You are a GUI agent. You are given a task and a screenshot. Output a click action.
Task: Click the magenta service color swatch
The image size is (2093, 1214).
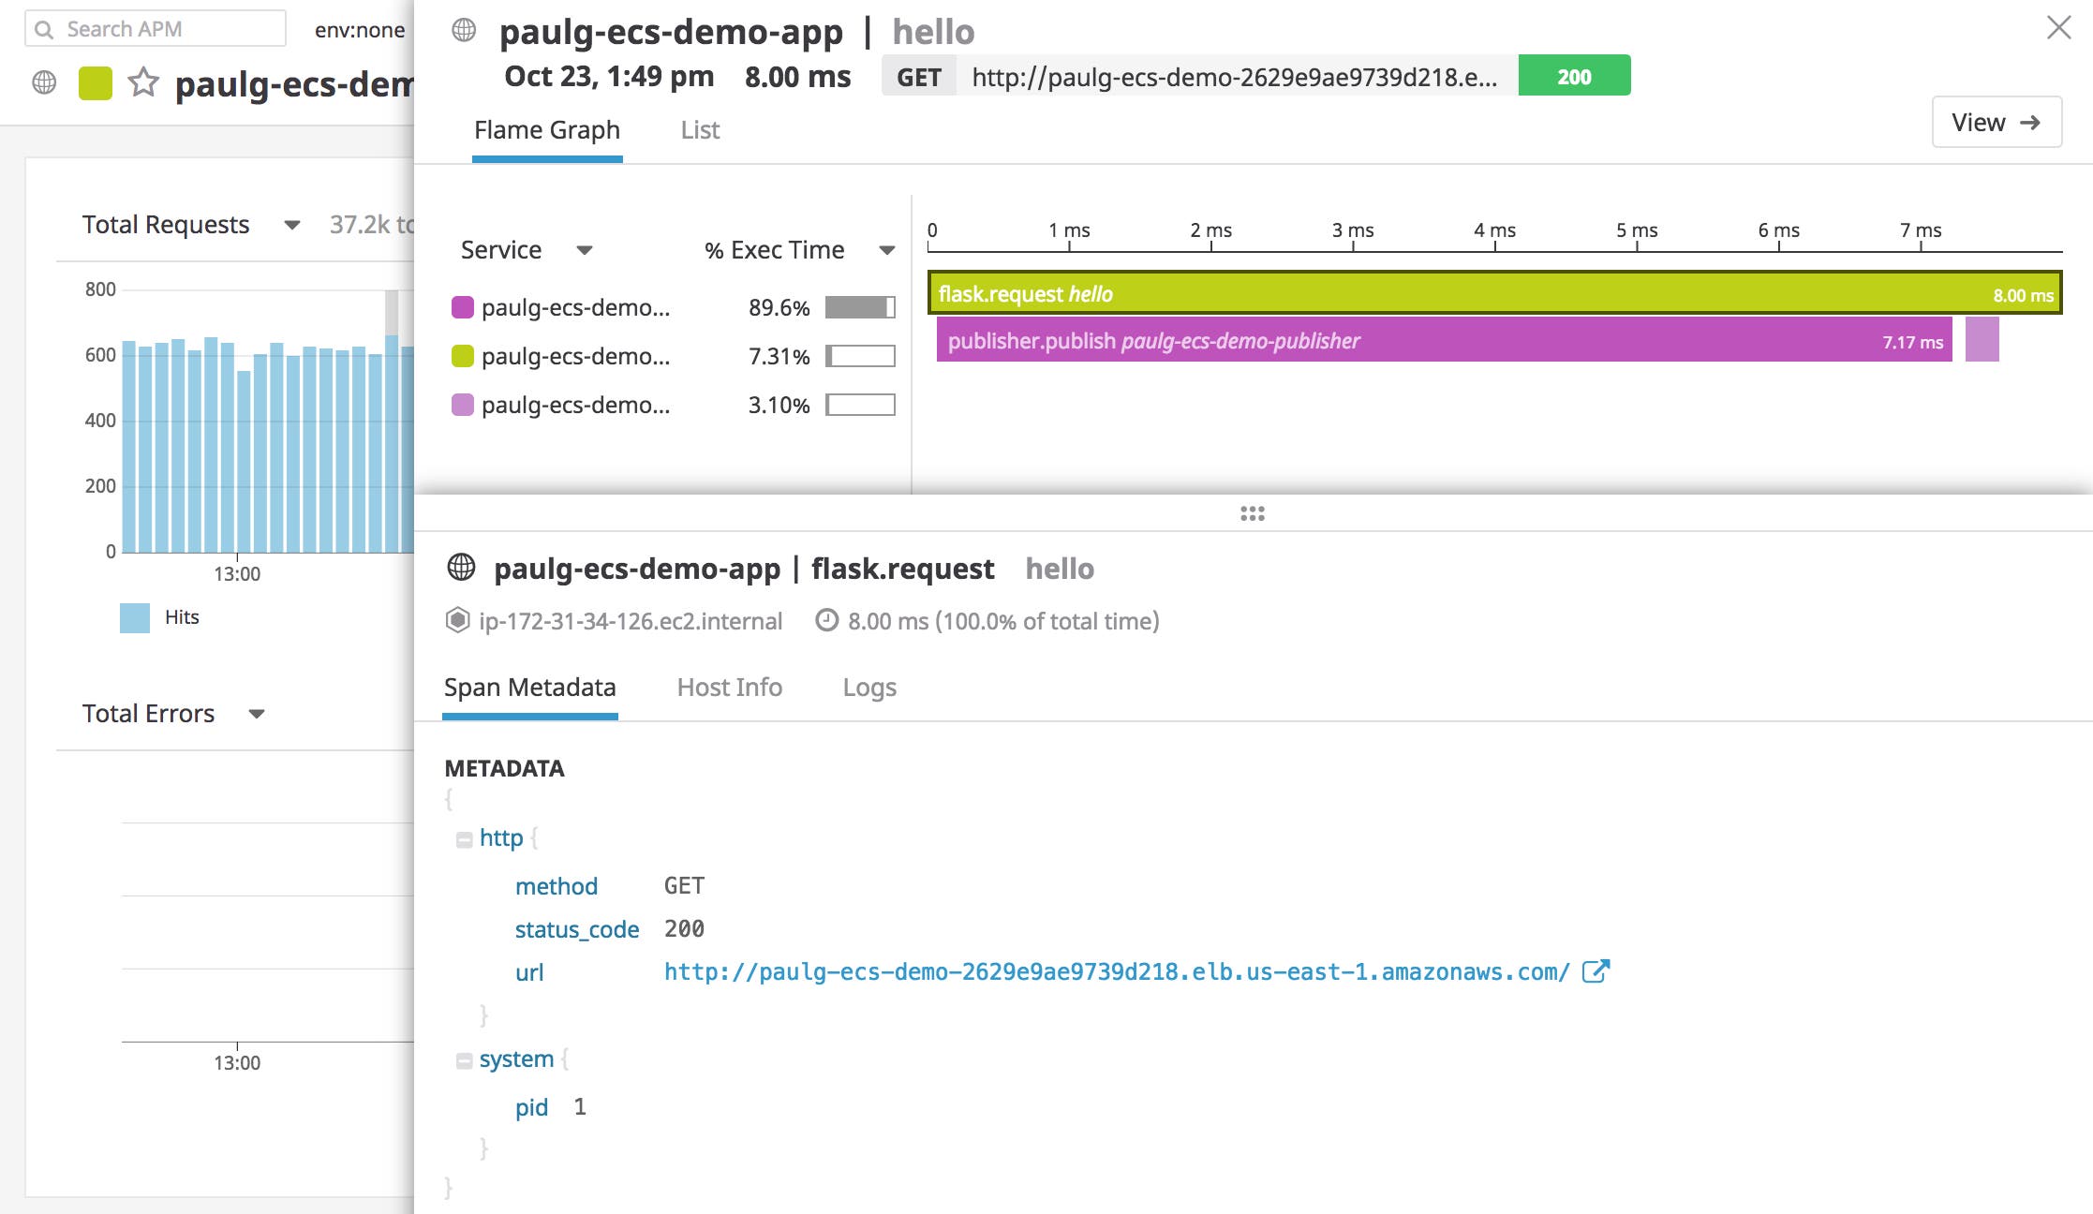click(x=463, y=306)
